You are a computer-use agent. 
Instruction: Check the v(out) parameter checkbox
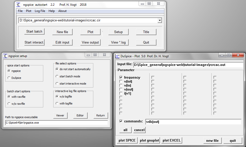pos(121,90)
